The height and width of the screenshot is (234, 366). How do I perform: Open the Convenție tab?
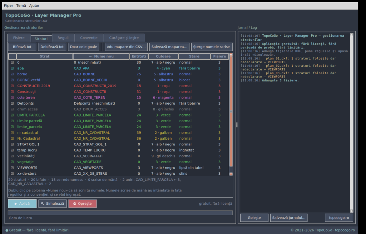[x=89, y=38]
